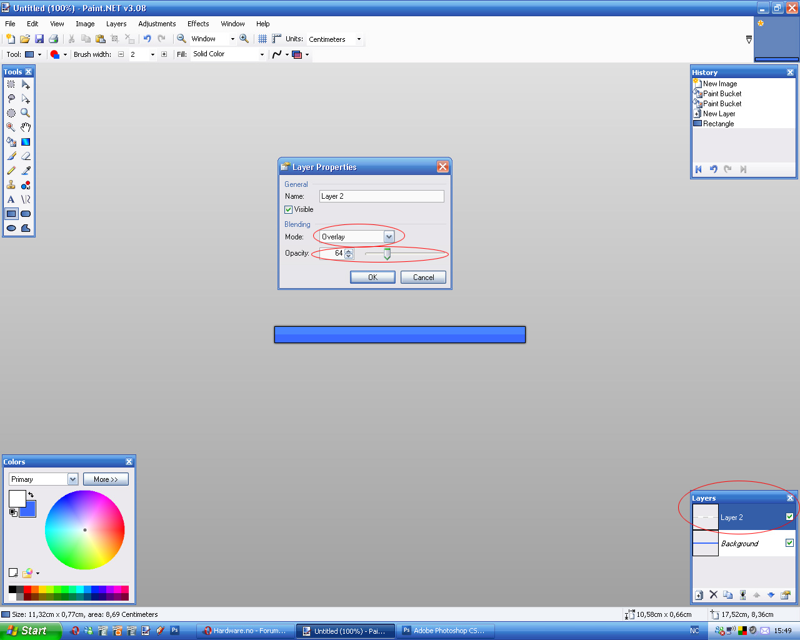Screen dimensions: 800x640
Task: Click the Opacity slider handle
Action: point(387,254)
